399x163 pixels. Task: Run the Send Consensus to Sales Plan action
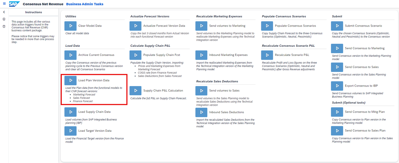point(337,131)
